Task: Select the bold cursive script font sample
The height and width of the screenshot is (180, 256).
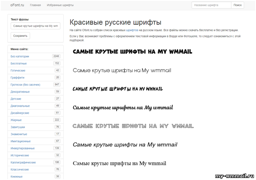Action: 123,108
